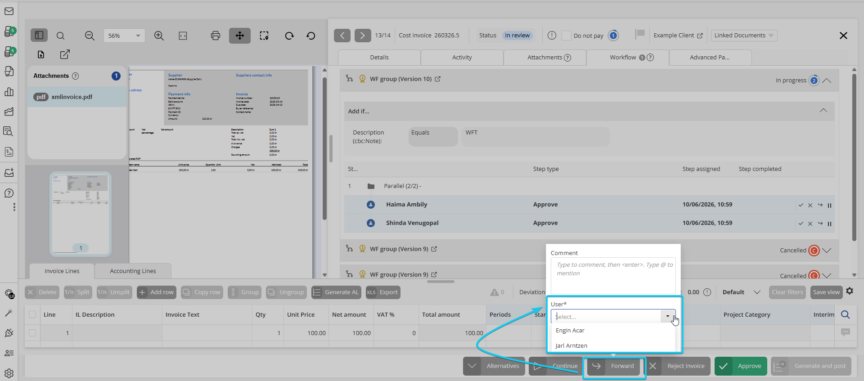Screen dimensions: 864x381
Task: Open Alternatives dropdown button
Action: click(x=494, y=366)
